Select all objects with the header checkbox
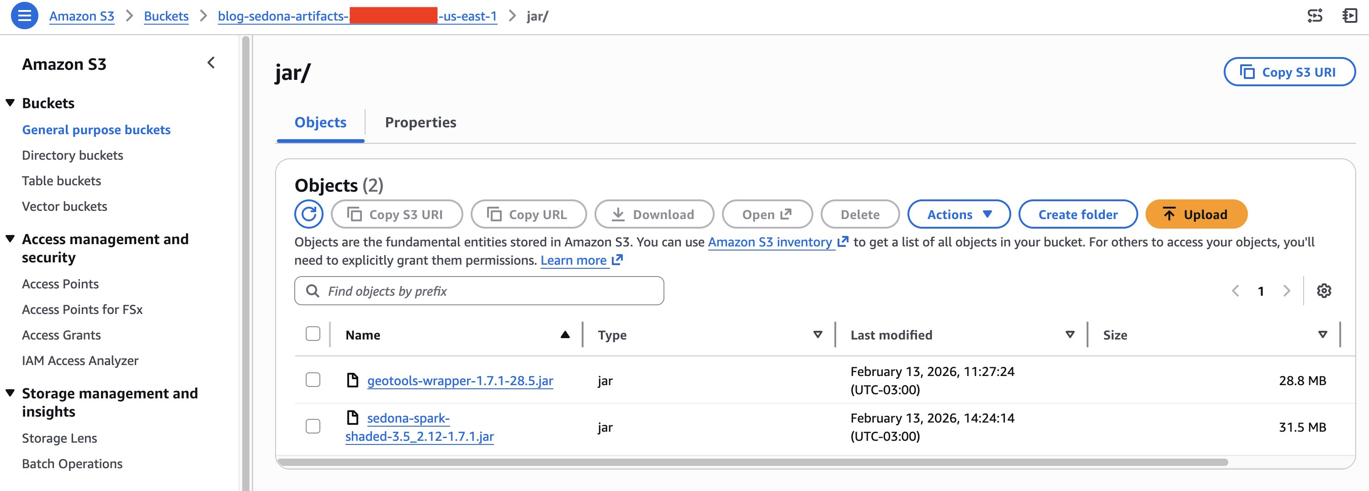Image resolution: width=1369 pixels, height=491 pixels. click(313, 334)
